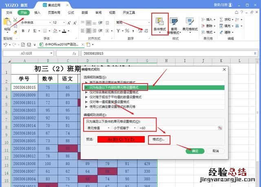Switch to the 页面布局 ribbon tab
This screenshot has height=187, width=261.
click(x=54, y=13)
